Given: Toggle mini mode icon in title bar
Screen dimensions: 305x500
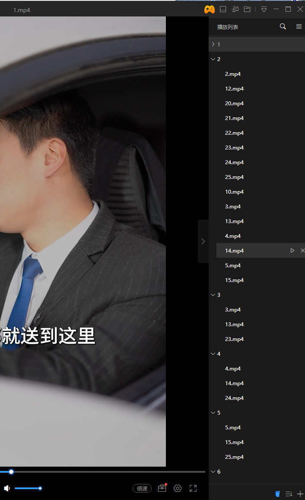Looking at the screenshot, I should 223,9.
